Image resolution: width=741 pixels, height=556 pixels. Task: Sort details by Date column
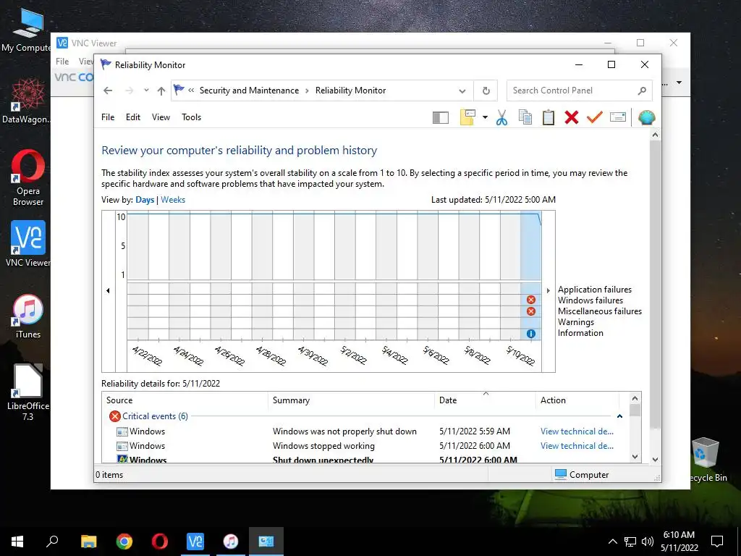485,400
